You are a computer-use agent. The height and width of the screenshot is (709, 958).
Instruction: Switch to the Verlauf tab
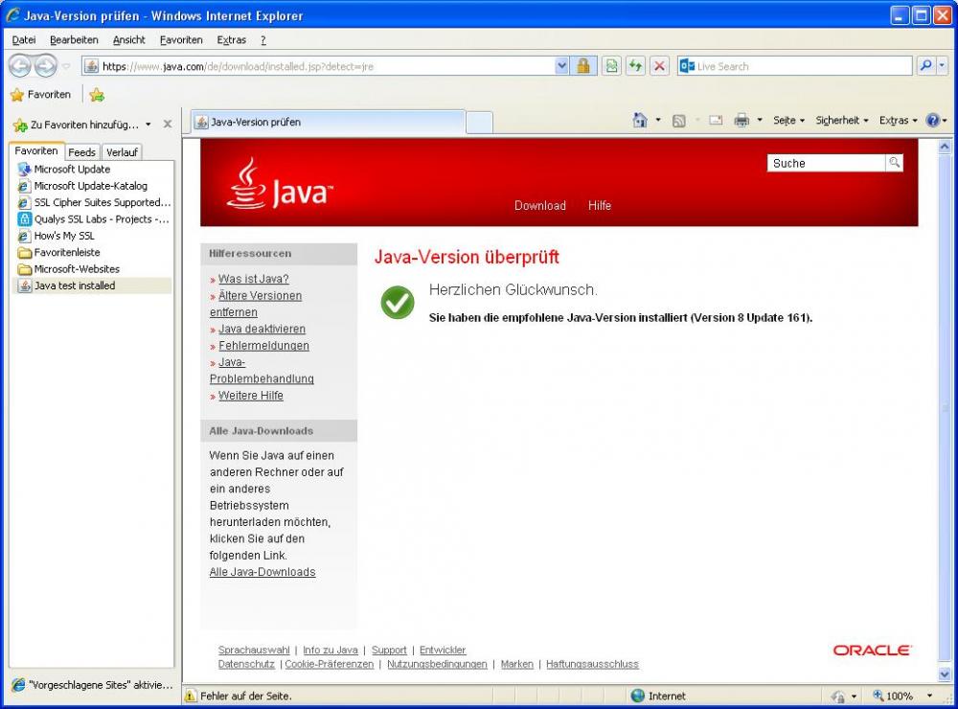(x=122, y=151)
